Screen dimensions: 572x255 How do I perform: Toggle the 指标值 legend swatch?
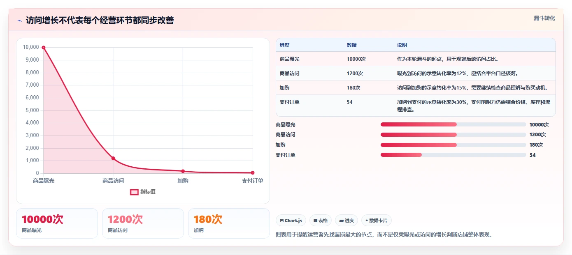[134, 192]
